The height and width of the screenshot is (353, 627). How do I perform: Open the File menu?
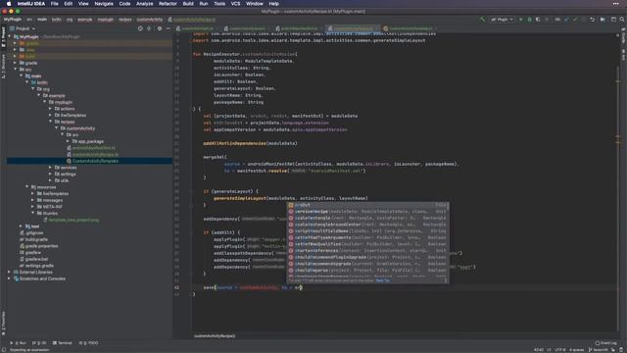pos(55,4)
